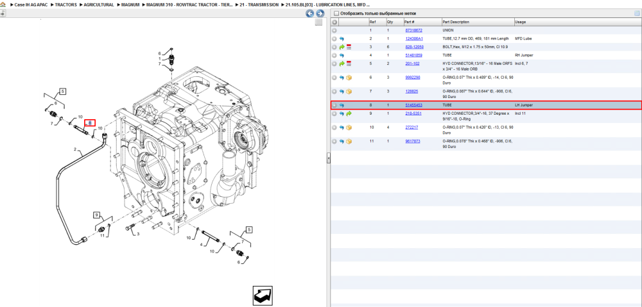Screen dimensions: 642x307
Task: Open 21.105.BL[03] LUBRICATION LINES breadcrumb
Action: click(328, 5)
